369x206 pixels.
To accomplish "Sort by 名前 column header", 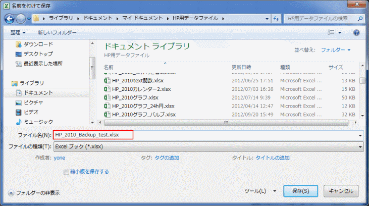I will tap(109, 67).
